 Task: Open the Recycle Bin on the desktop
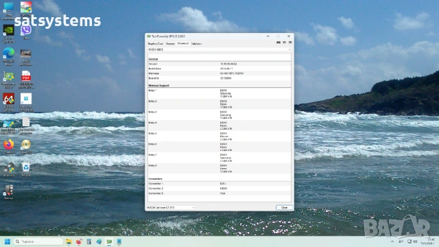26,169
